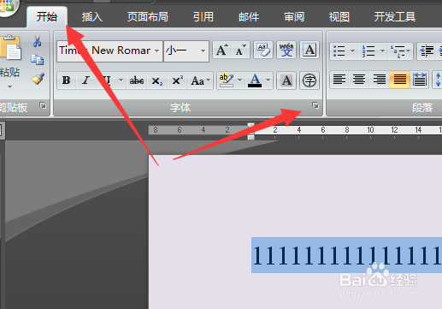This screenshot has height=309, width=442.
Task: Shrink font size with small A
Action: tap(240, 51)
